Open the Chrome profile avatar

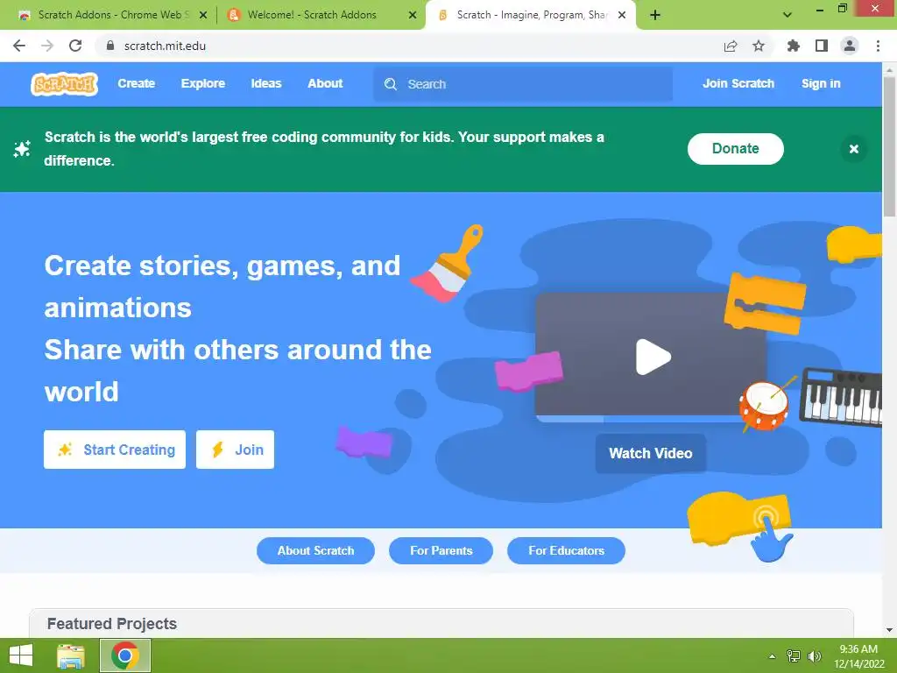(x=850, y=46)
